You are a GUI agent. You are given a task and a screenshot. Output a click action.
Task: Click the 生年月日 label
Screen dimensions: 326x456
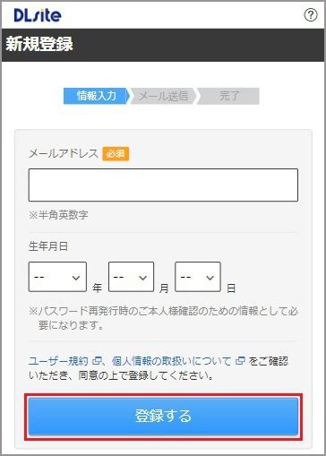point(48,246)
